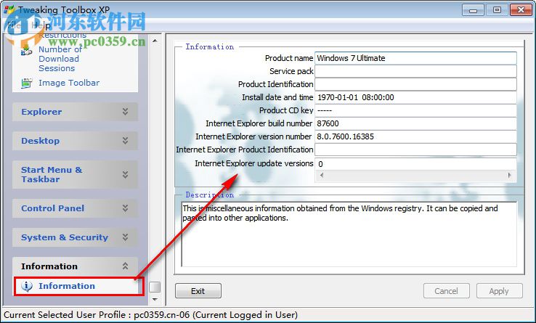
Task: Click the Internet Explorer Product Identification field
Action: pyautogui.click(x=415, y=150)
